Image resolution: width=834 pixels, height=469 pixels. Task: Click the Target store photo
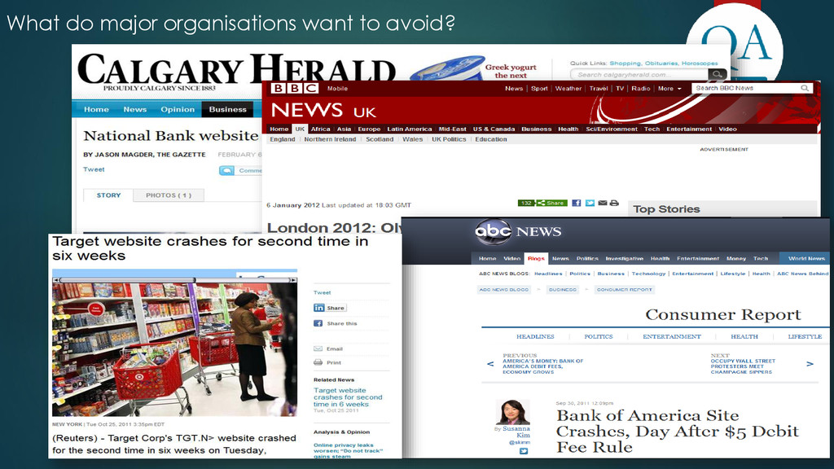pos(174,349)
